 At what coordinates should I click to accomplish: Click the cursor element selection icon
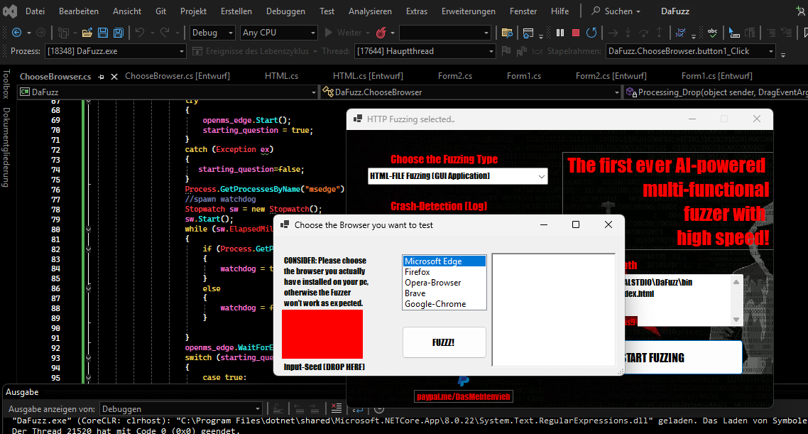click(x=734, y=33)
